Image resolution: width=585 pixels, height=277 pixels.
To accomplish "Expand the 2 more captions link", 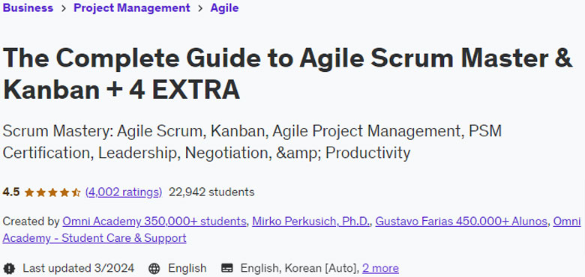I will (x=380, y=268).
